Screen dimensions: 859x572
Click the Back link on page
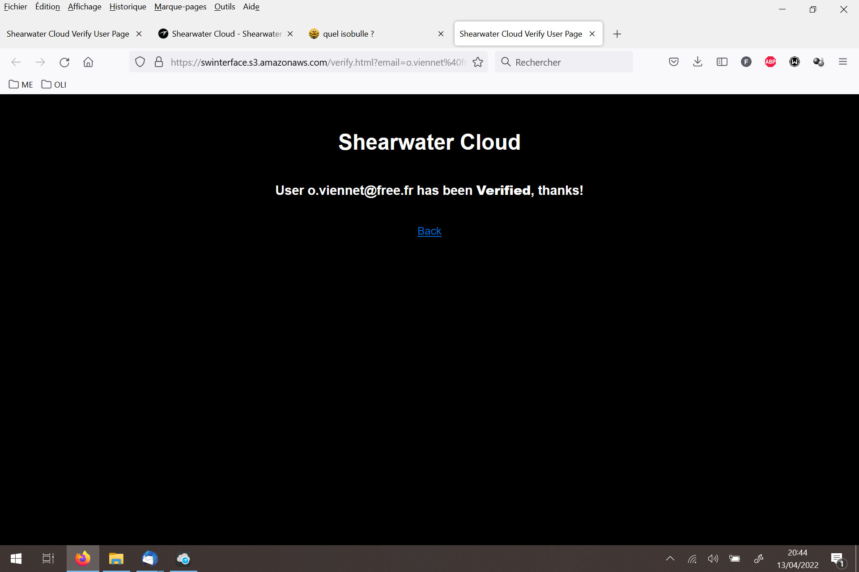pyautogui.click(x=429, y=231)
